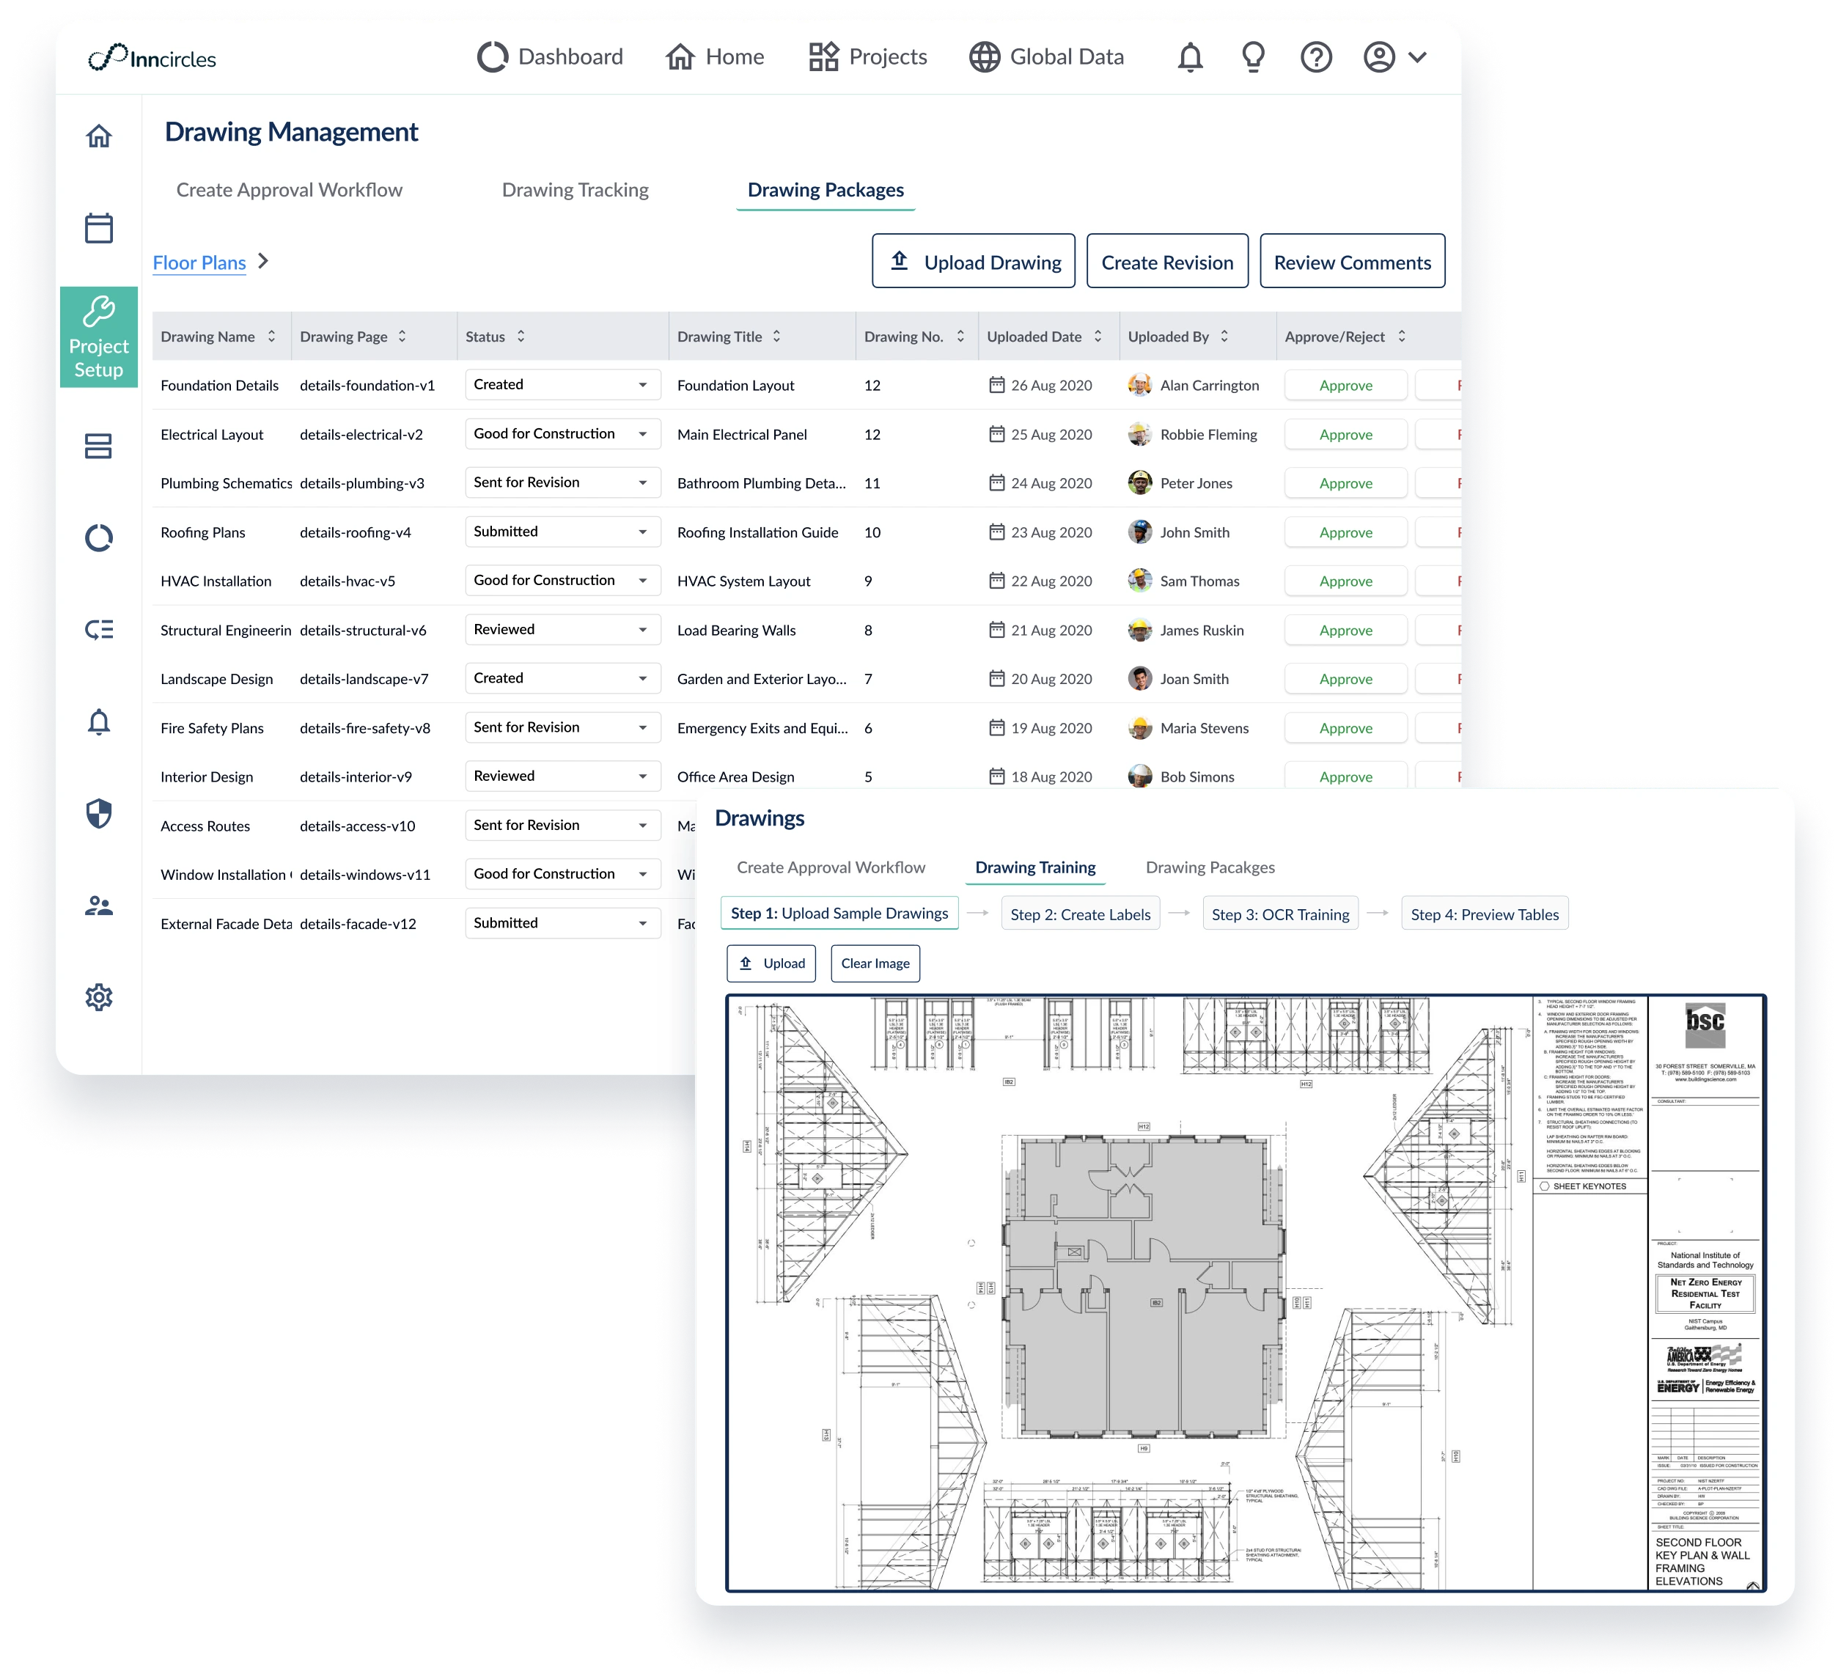Open the help question mark icon
1838x1679 pixels.
[1315, 57]
